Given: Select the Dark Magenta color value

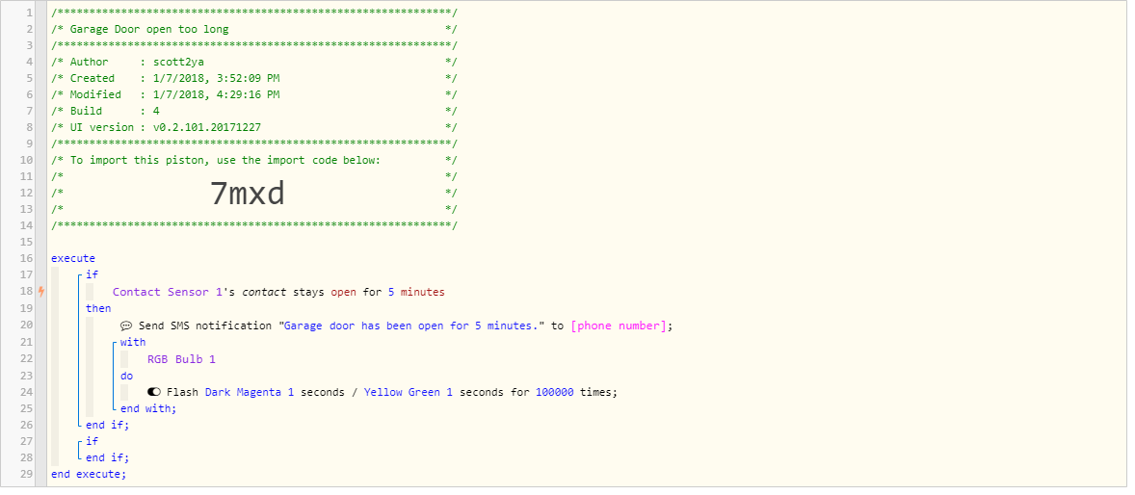Looking at the screenshot, I should pyautogui.click(x=244, y=392).
